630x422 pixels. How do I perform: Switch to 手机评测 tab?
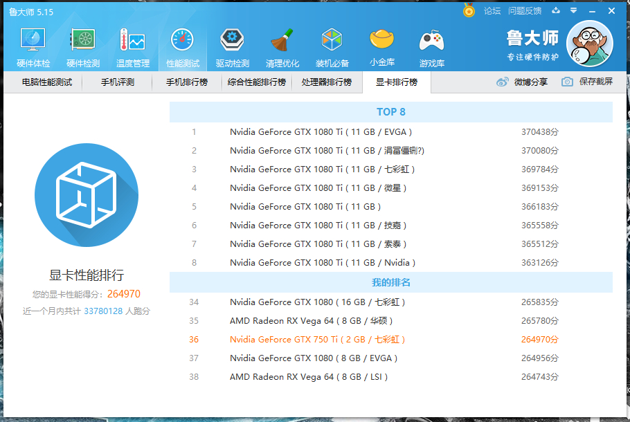[x=117, y=82]
